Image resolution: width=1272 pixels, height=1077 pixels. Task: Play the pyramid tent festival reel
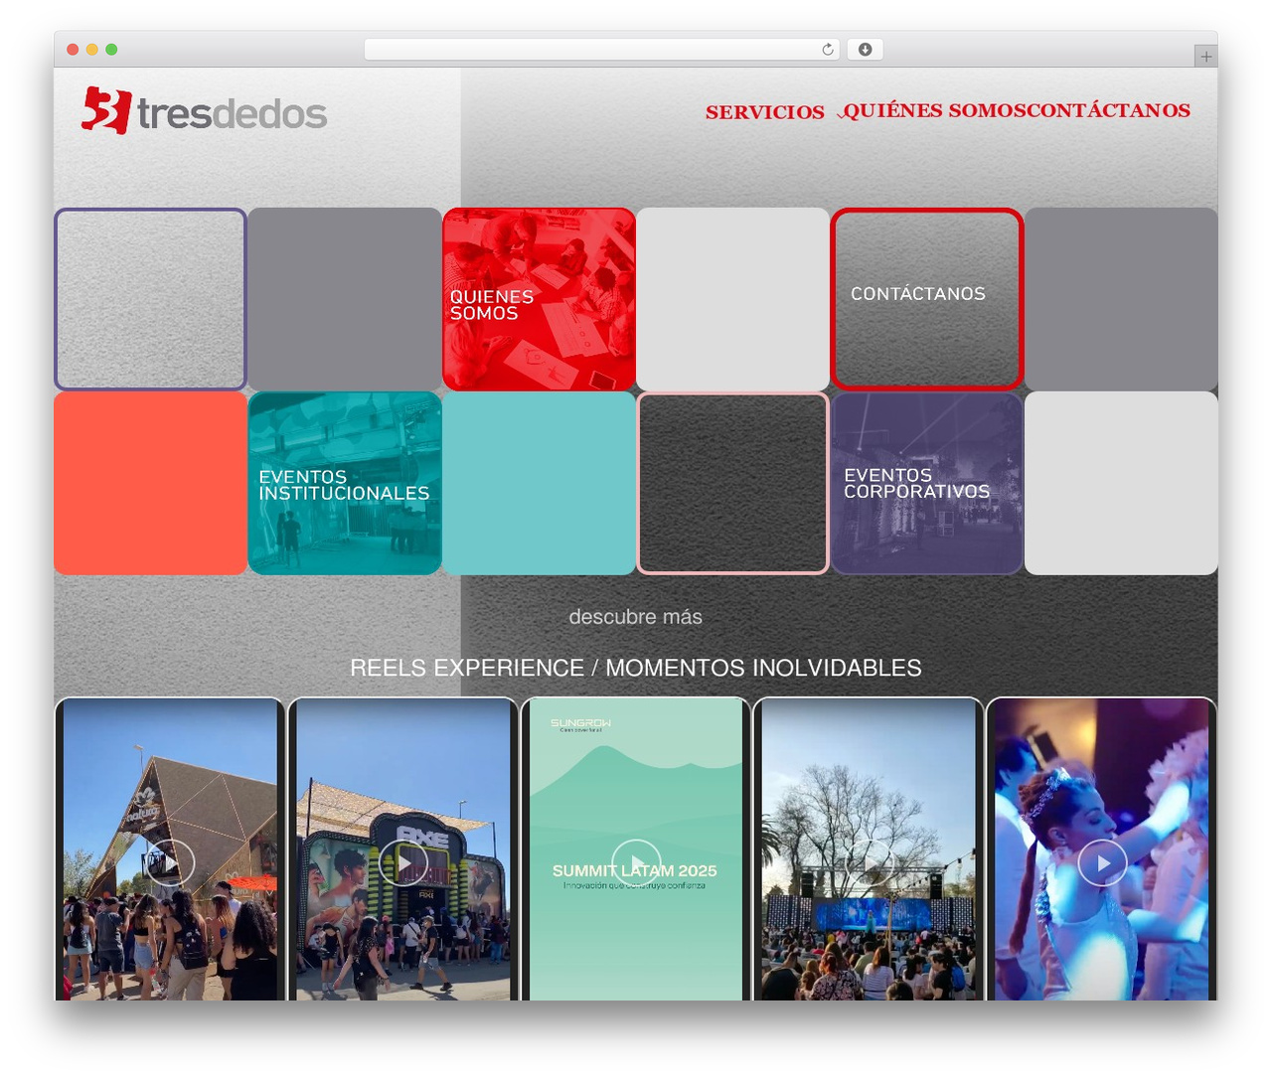coord(170,863)
